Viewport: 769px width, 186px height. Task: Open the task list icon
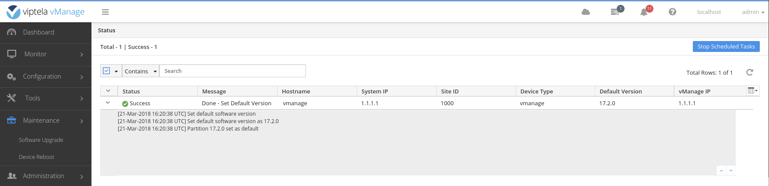(x=615, y=12)
